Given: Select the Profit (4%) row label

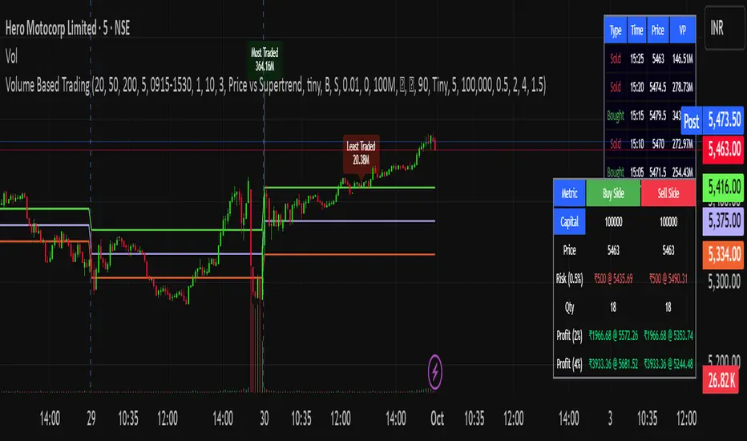Looking at the screenshot, I should click(569, 364).
